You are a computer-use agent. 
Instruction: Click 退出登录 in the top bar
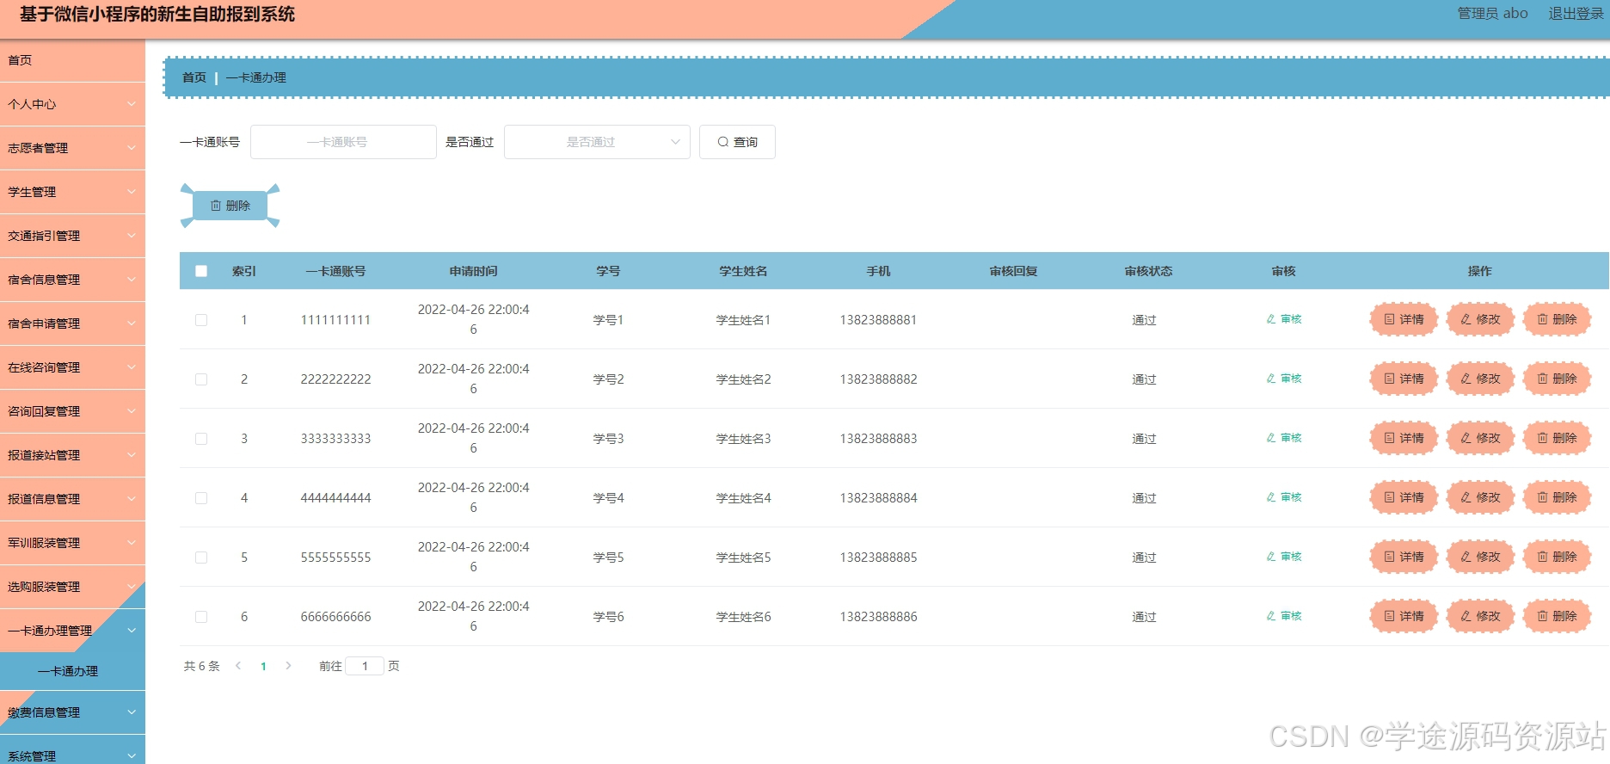(1576, 14)
